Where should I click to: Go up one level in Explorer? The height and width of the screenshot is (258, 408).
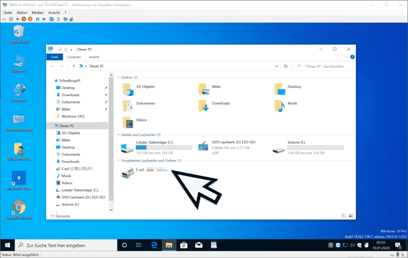click(74, 66)
